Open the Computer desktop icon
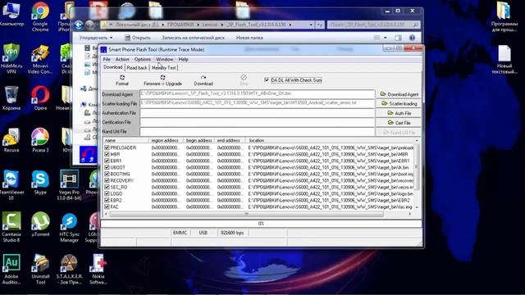This screenshot has height=295, width=525. pyautogui.click(x=11, y=14)
